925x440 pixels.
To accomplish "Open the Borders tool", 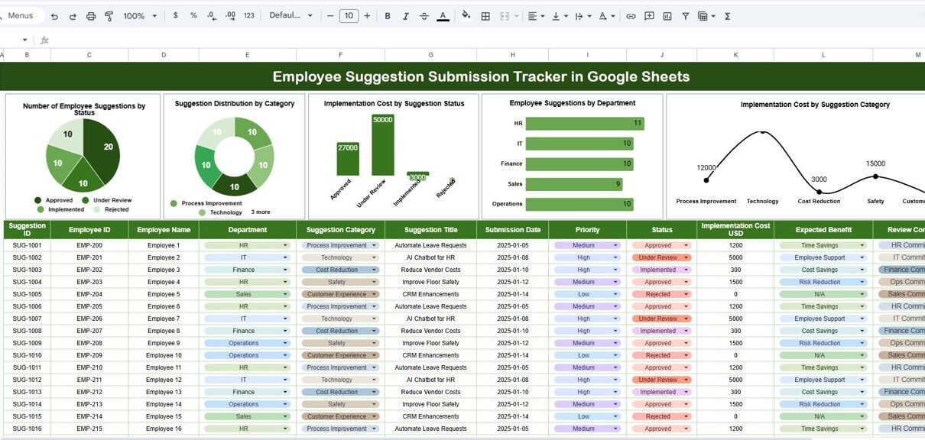I will (x=485, y=16).
